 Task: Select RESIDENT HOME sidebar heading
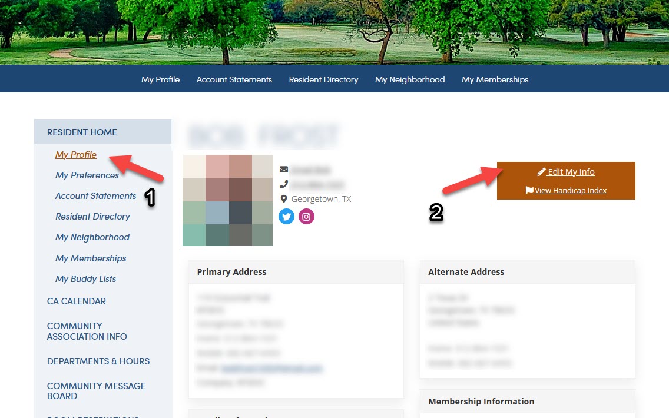point(103,132)
